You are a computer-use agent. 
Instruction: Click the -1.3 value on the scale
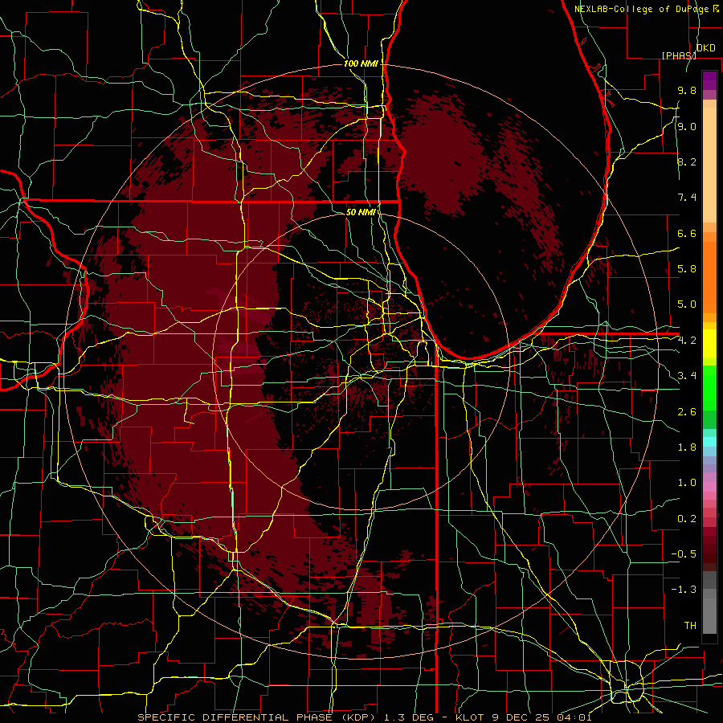point(684,590)
